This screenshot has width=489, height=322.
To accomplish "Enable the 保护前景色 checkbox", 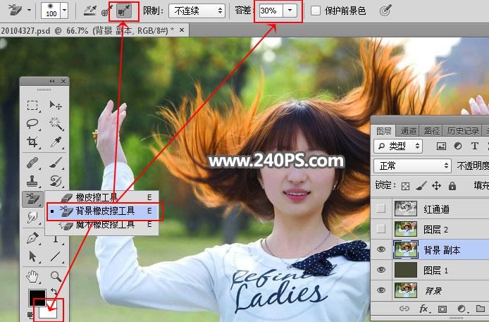I will coord(316,11).
